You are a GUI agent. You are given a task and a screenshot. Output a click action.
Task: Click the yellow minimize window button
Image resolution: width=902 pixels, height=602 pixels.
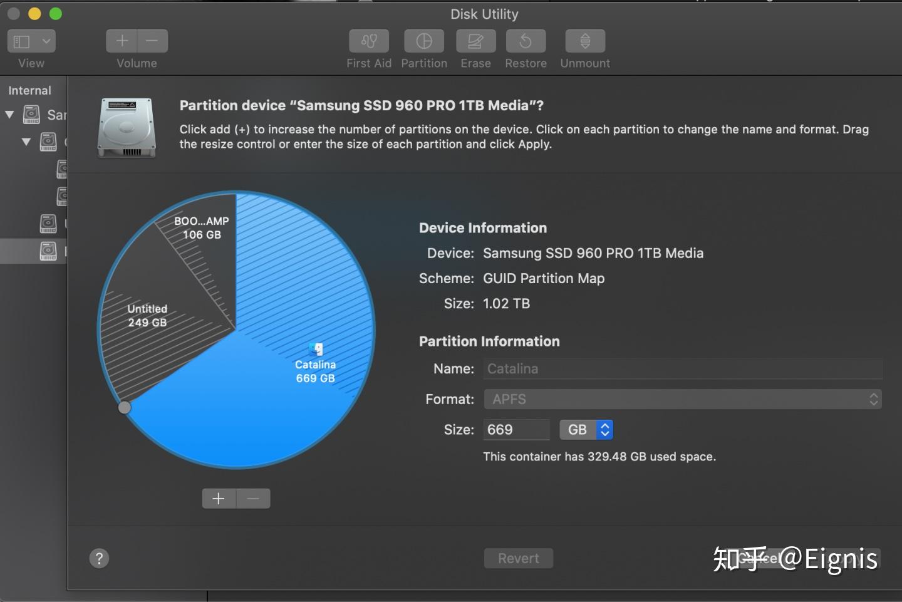[x=34, y=13]
